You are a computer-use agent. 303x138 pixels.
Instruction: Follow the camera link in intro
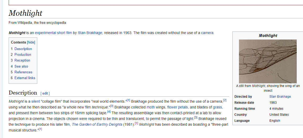pyautogui.click(x=207, y=33)
